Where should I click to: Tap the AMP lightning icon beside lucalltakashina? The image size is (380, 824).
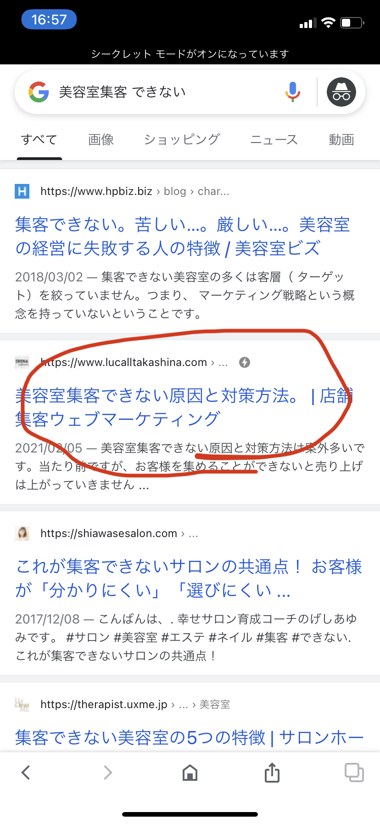click(x=245, y=362)
